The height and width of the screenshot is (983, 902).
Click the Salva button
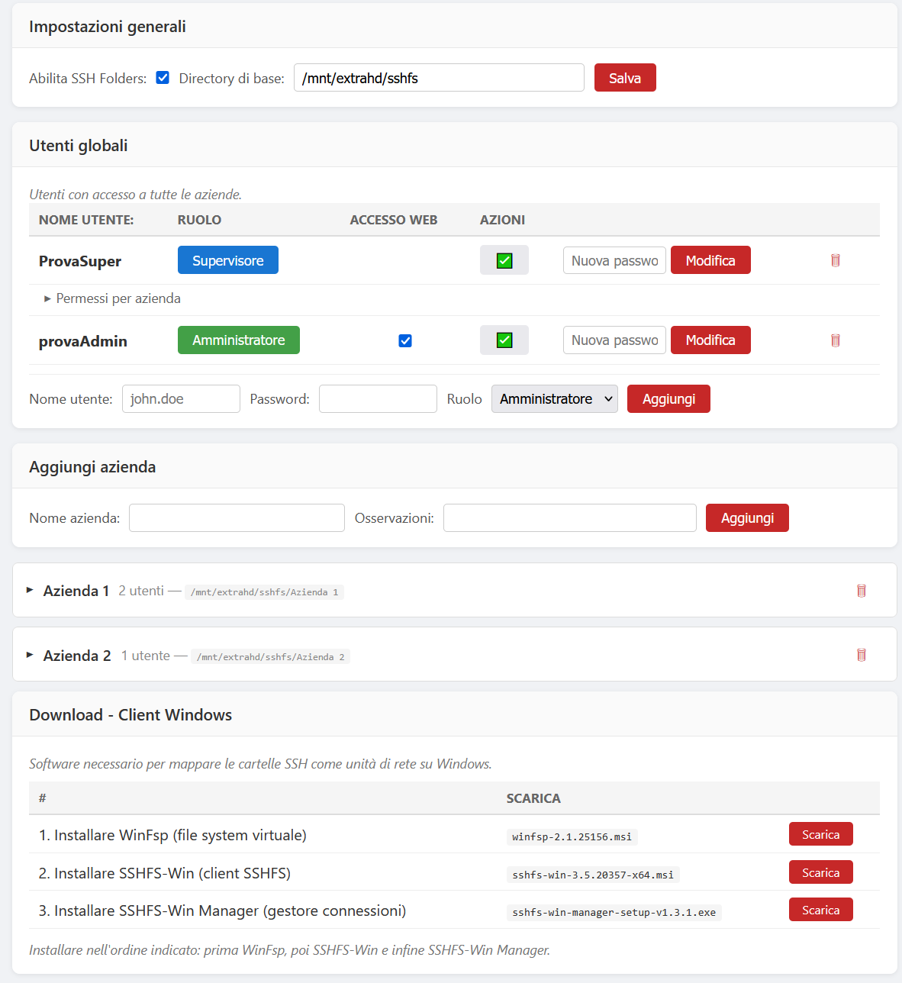click(624, 78)
